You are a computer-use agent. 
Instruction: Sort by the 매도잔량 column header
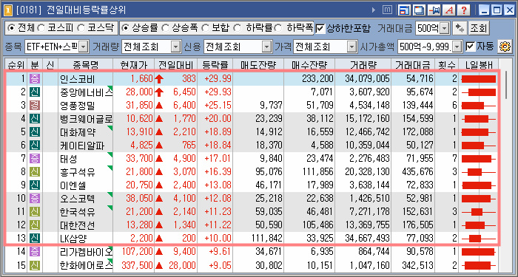pos(258,65)
